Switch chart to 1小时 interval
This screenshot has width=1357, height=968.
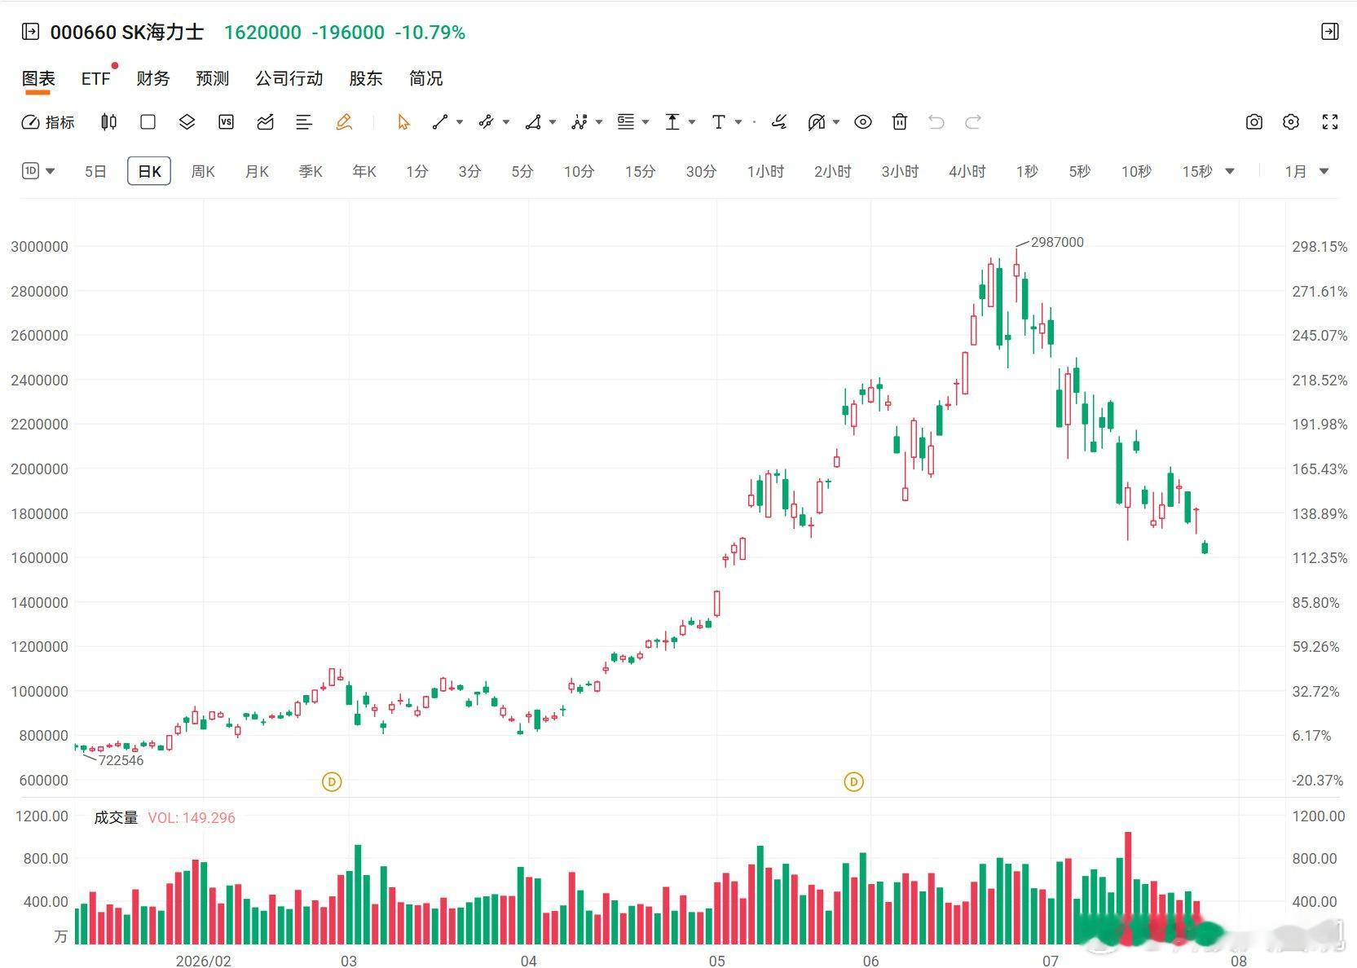[x=765, y=171]
